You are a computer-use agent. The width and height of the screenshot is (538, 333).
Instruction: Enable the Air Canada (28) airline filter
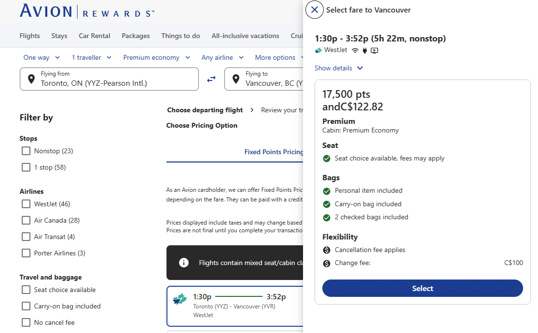click(x=26, y=220)
